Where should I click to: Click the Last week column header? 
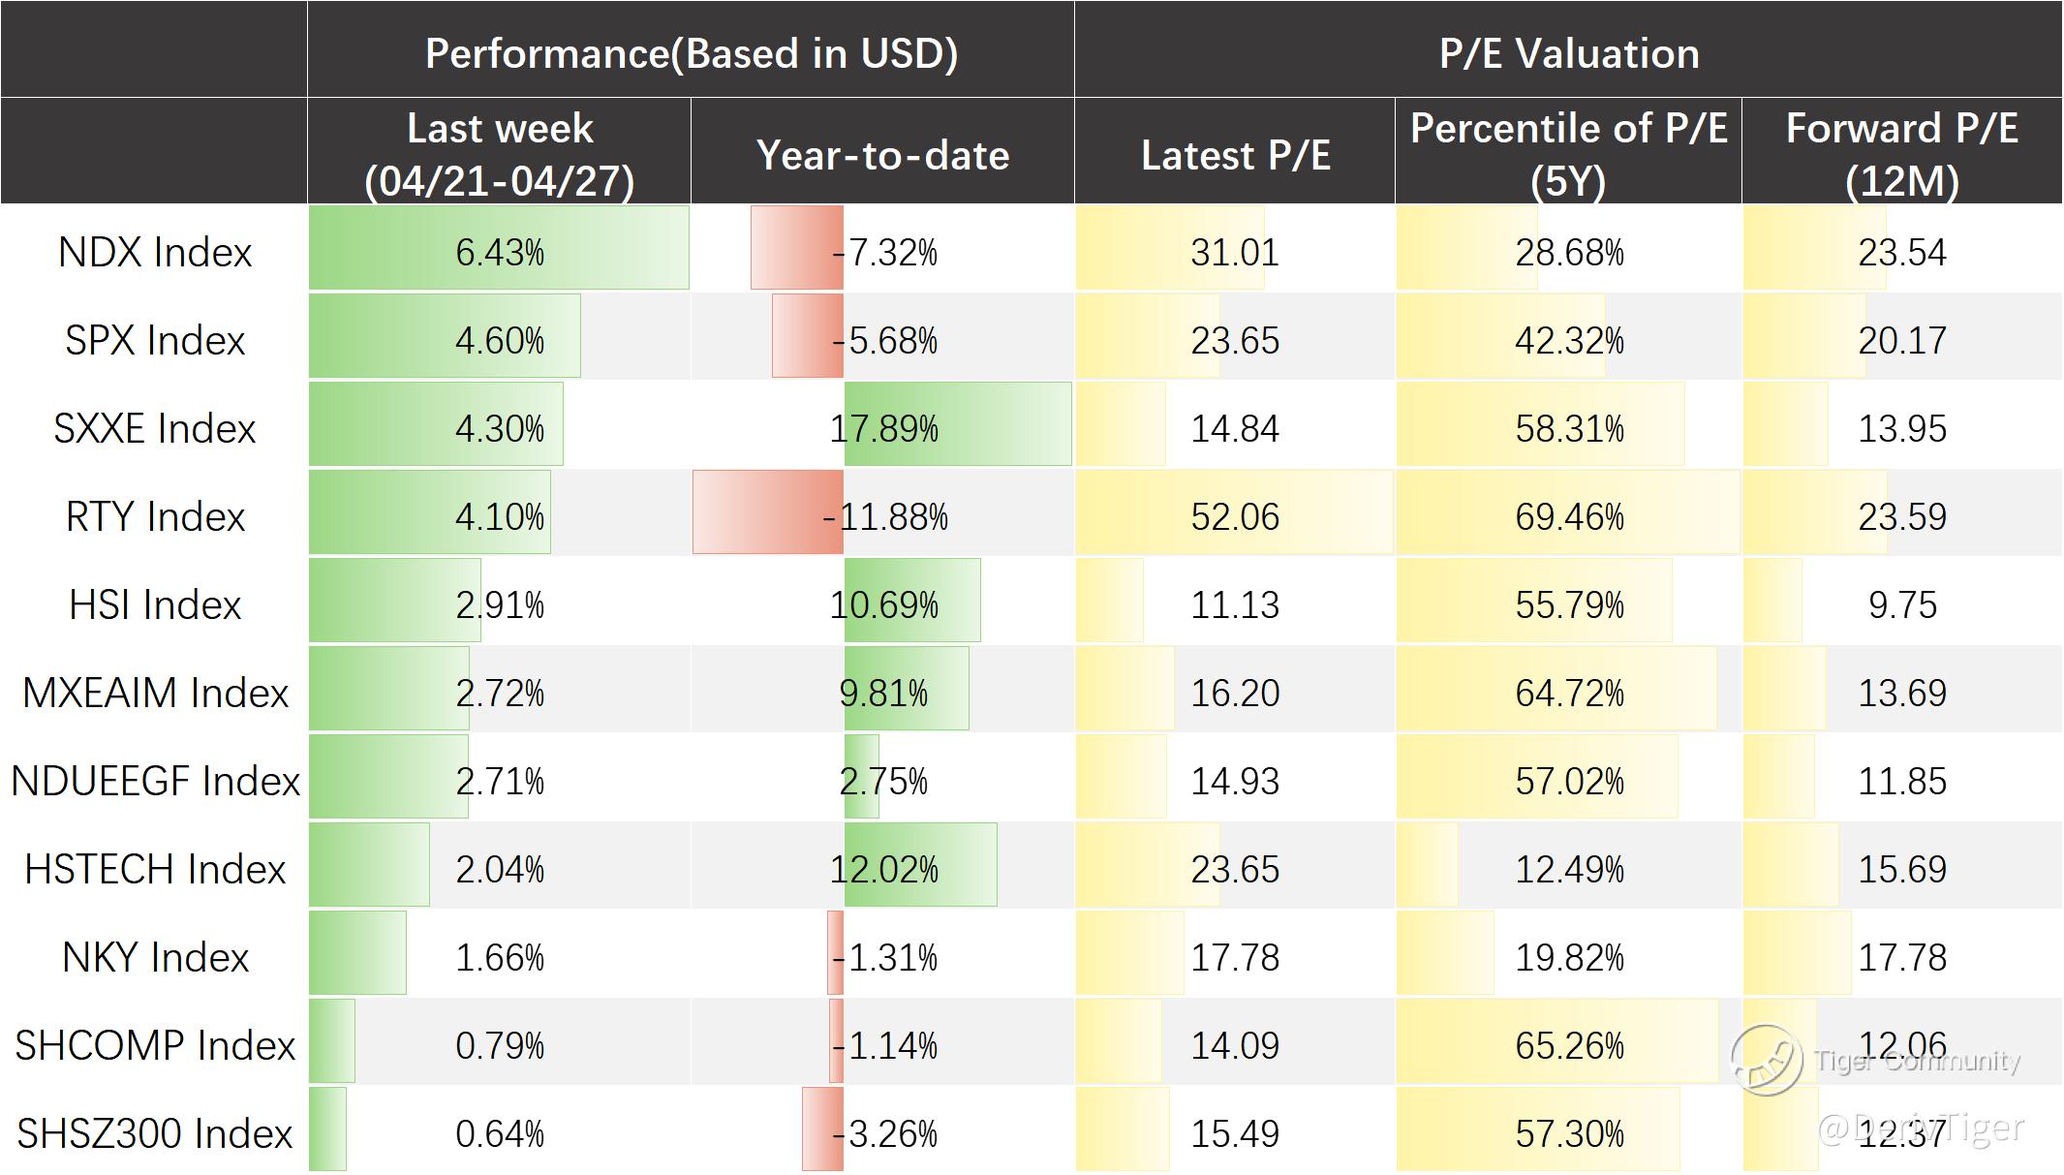click(x=499, y=154)
